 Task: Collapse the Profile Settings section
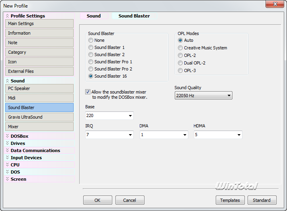[x=7, y=16]
